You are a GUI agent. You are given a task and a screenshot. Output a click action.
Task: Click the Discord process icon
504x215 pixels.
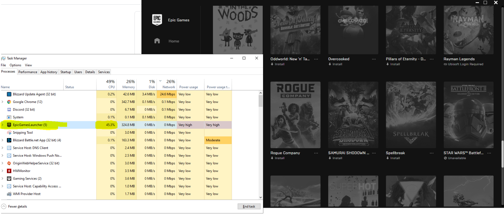[9, 110]
